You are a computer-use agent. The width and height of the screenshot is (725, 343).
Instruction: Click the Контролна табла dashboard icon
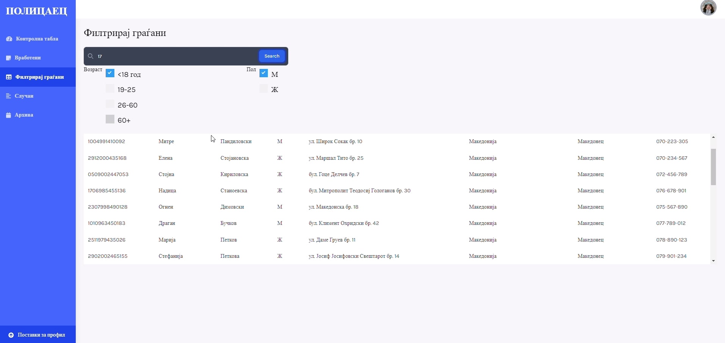click(x=9, y=39)
